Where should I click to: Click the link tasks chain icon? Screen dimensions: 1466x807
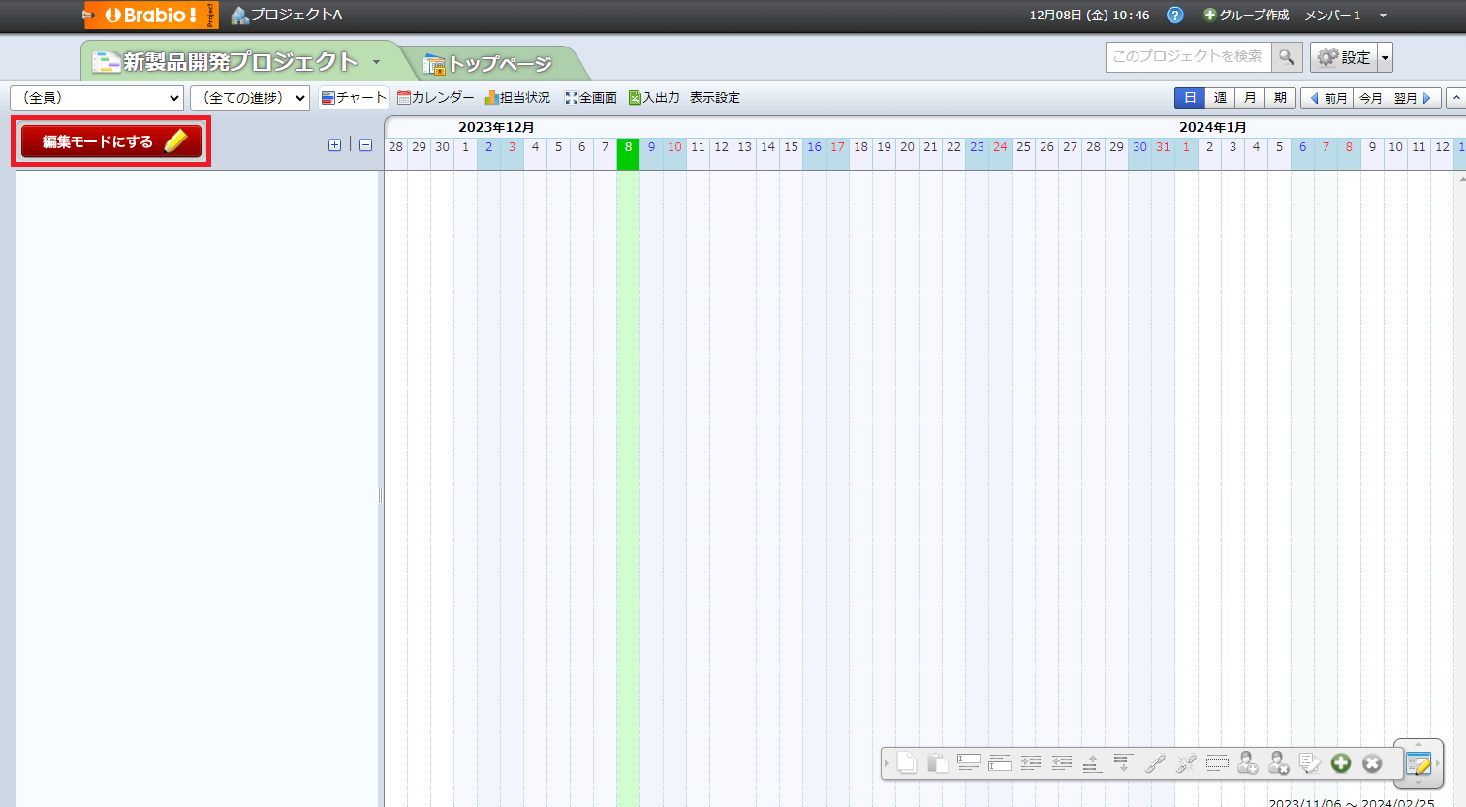tap(1154, 763)
